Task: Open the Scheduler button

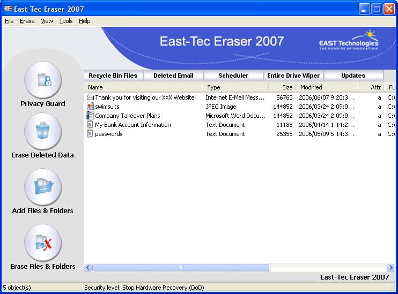Action: [233, 76]
